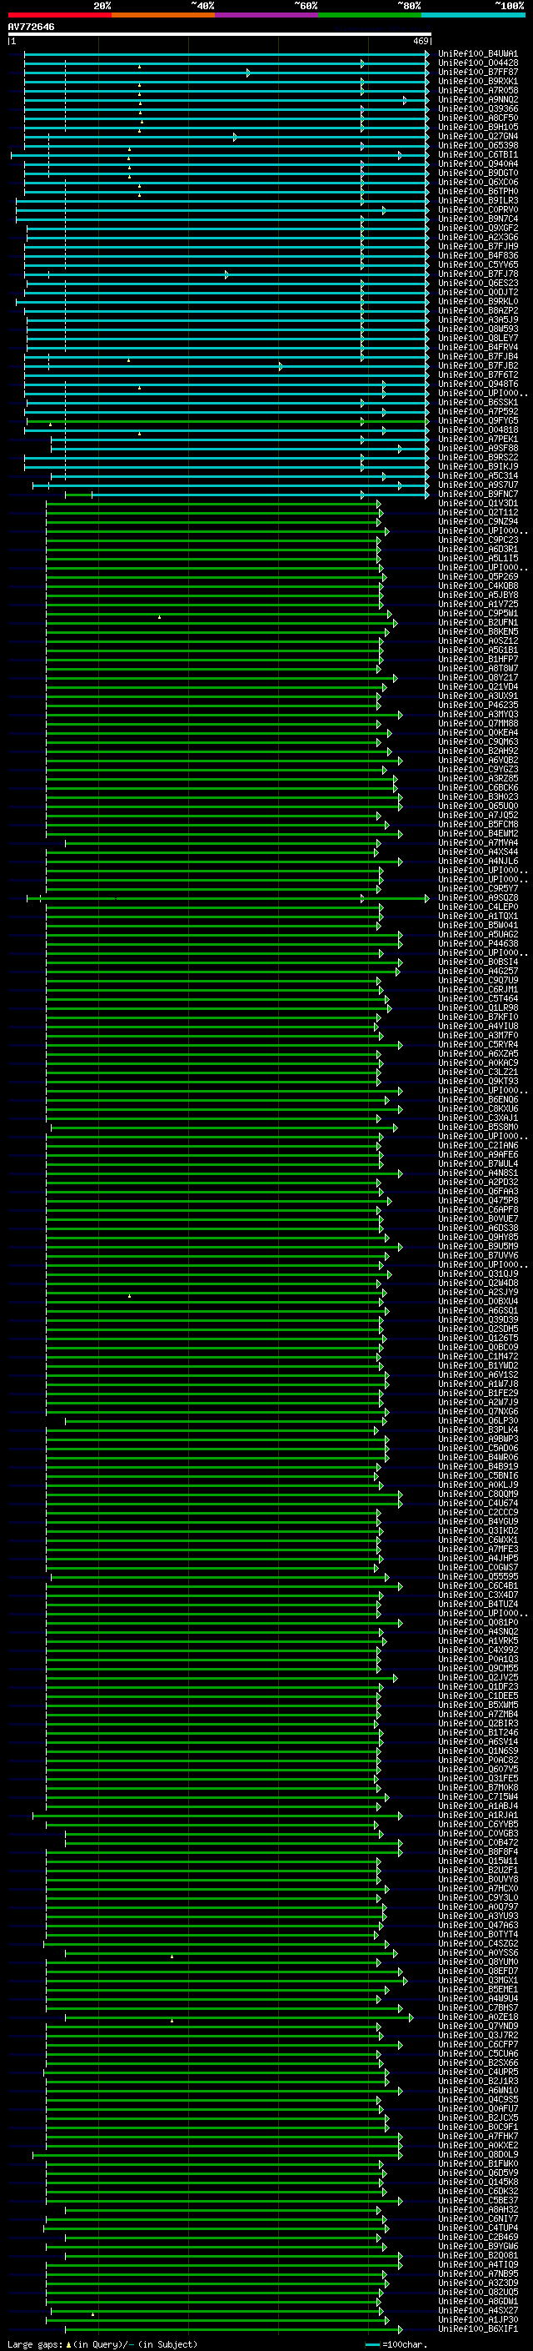The image size is (533, 2351).
Task: Click the query end position 469
Action: [421, 41]
